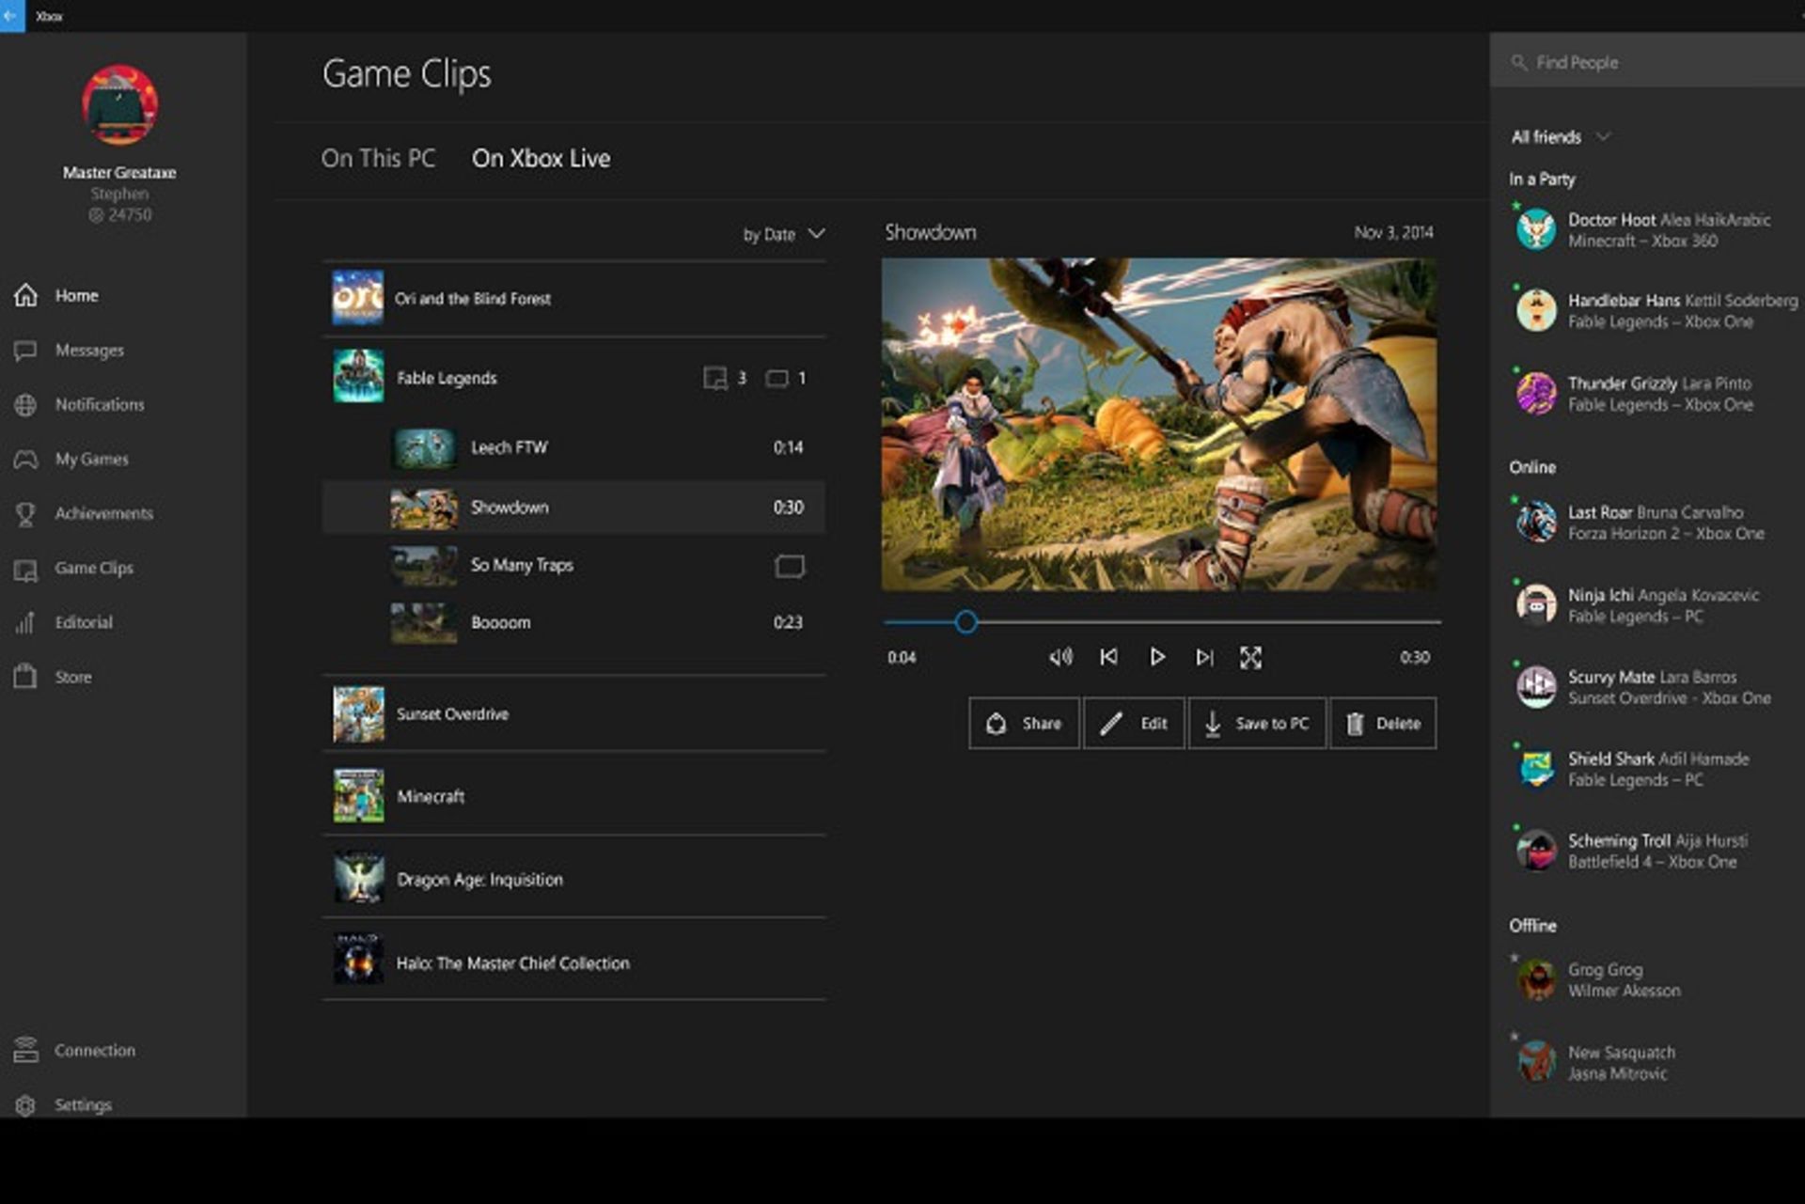Image resolution: width=1805 pixels, height=1204 pixels.
Task: Select Game Clips in sidebar
Action: click(x=74, y=568)
